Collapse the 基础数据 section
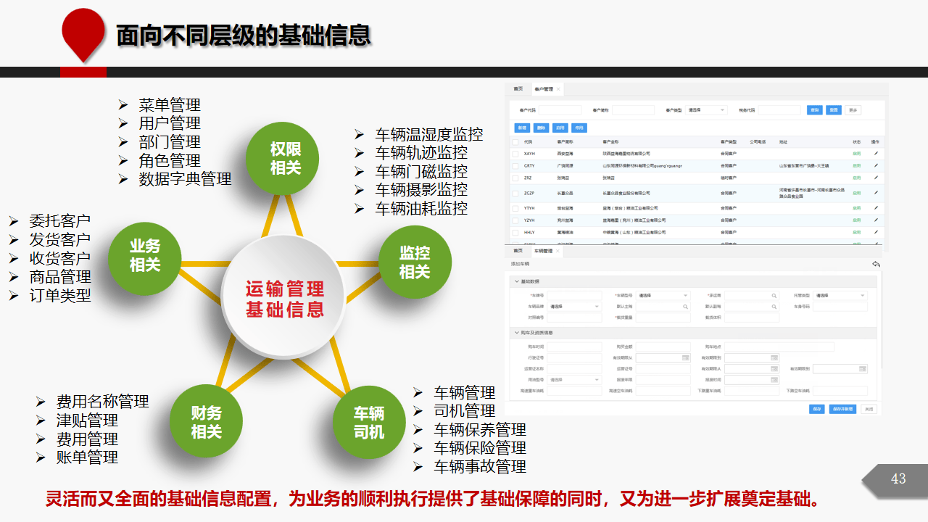 (517, 281)
